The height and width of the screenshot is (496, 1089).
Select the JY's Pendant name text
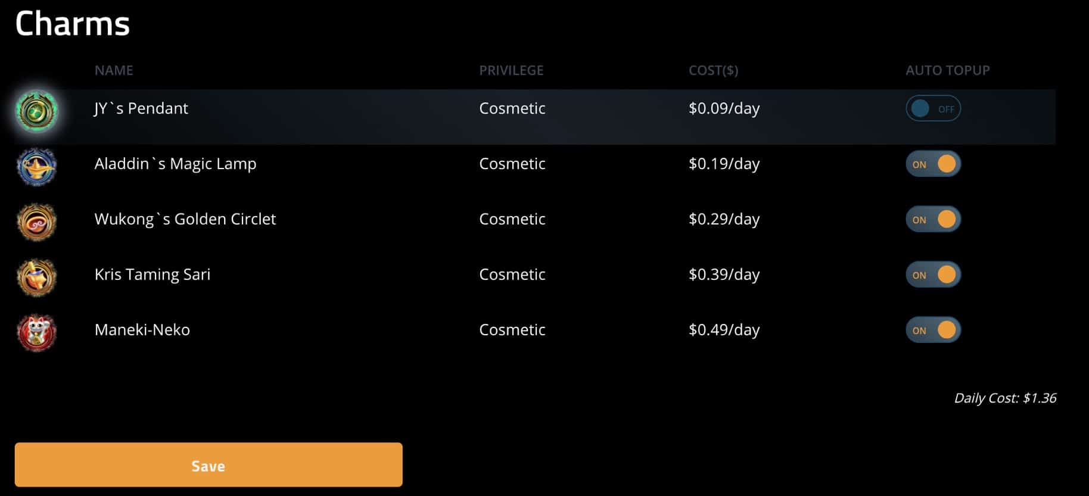tap(141, 108)
